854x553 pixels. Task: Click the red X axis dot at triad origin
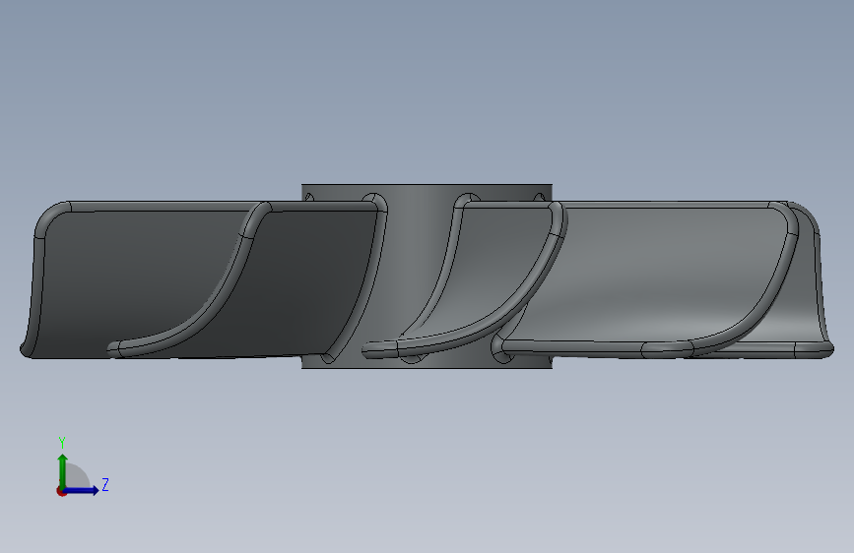(x=61, y=491)
